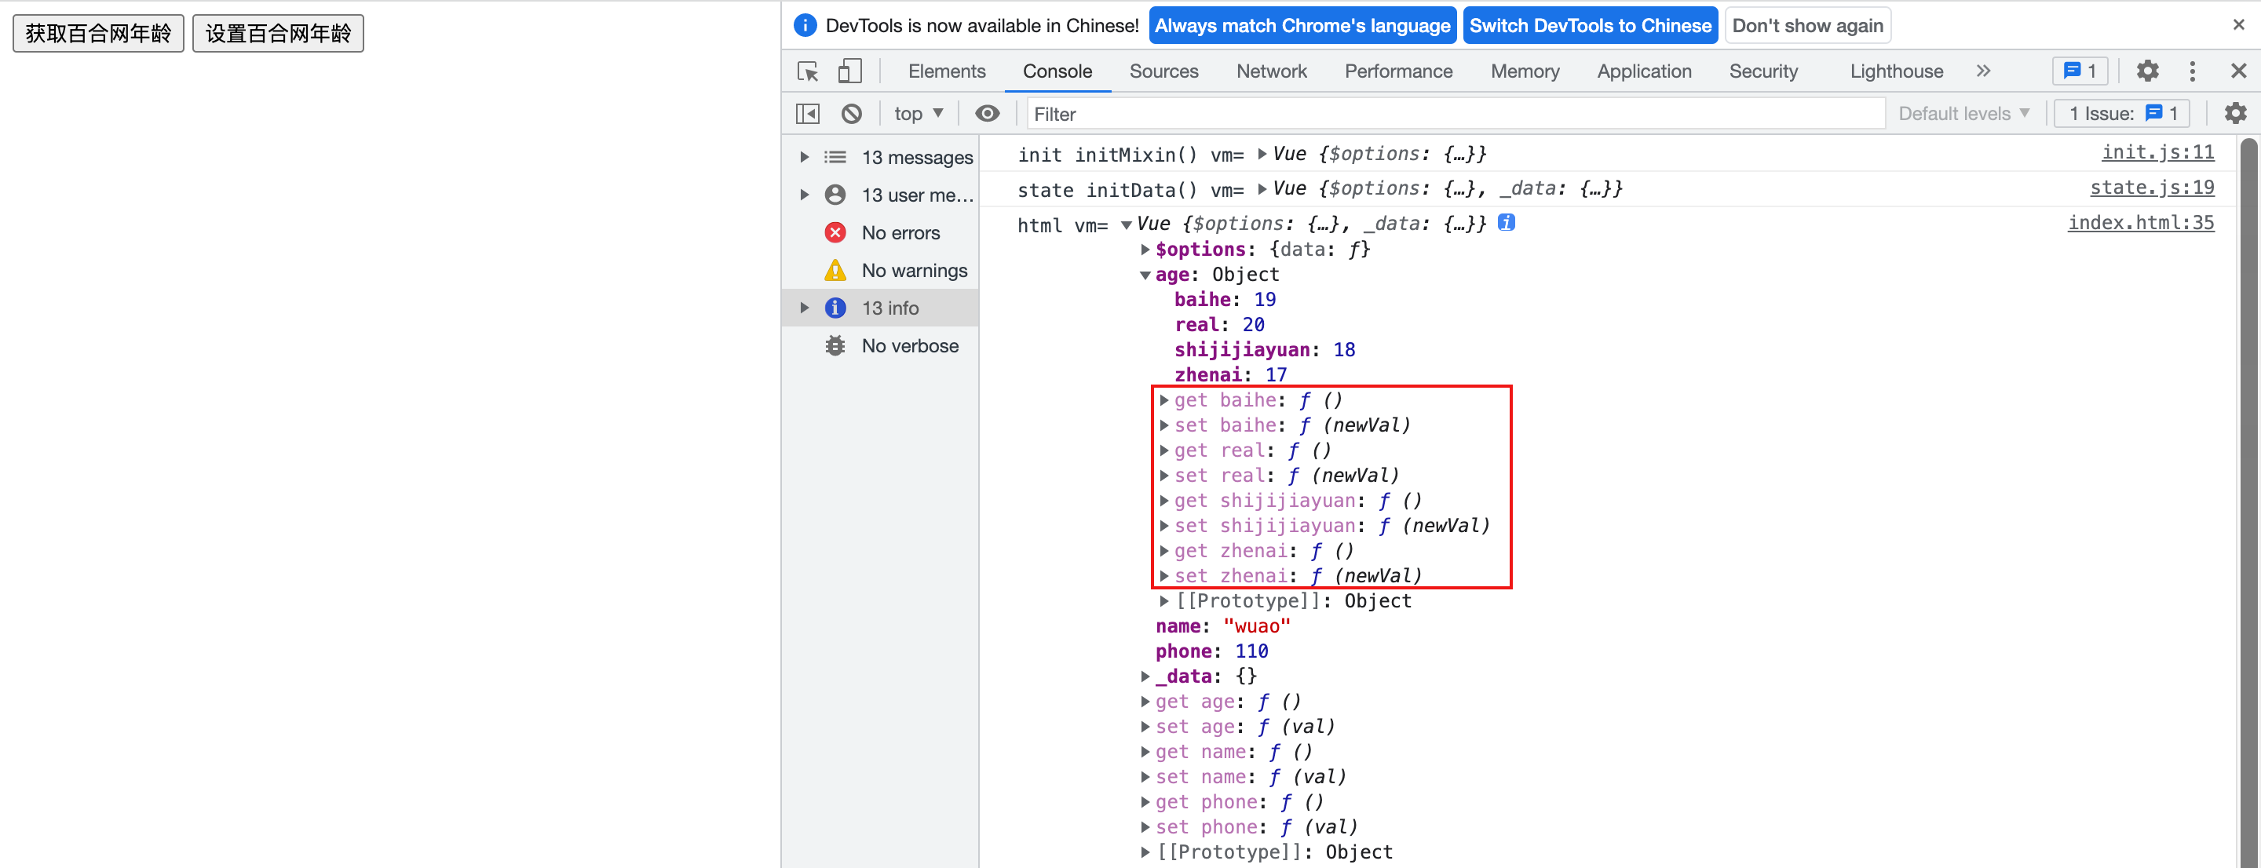This screenshot has width=2261, height=868.
Task: Expand the get phone getter
Action: pos(1145,803)
